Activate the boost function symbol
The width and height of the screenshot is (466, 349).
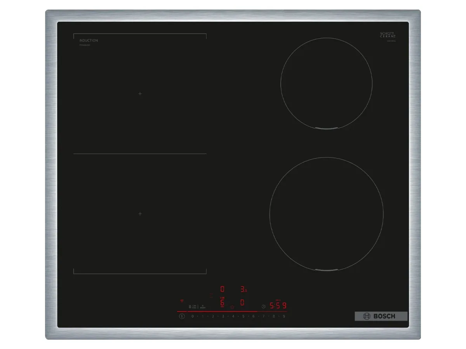203,307
